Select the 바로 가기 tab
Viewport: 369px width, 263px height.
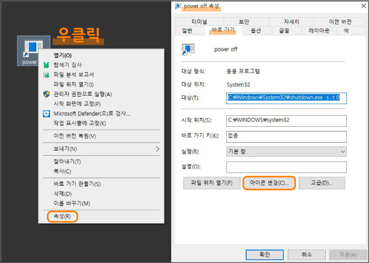click(223, 30)
